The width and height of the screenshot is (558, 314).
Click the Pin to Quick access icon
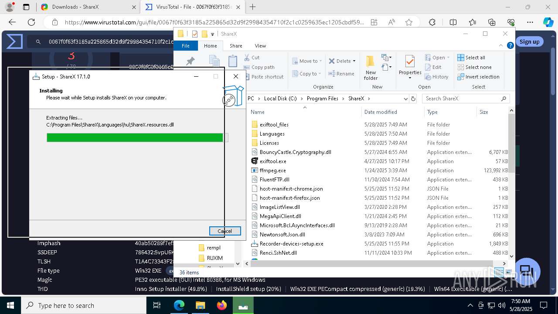190,61
